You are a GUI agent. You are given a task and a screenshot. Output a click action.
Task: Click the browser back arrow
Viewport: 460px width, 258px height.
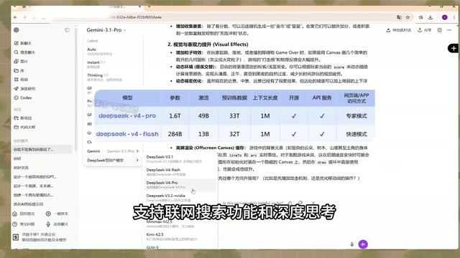tap(16, 17)
